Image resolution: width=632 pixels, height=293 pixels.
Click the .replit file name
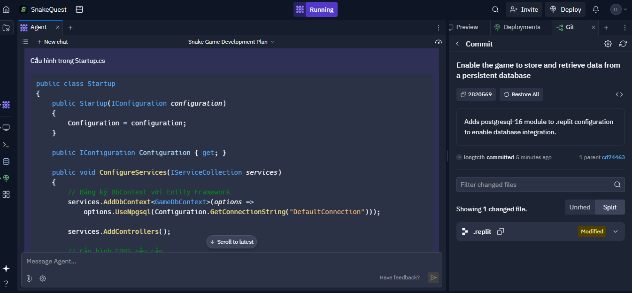[x=482, y=231]
